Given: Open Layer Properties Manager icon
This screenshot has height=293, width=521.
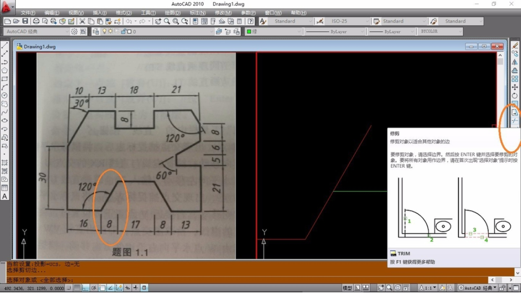Looking at the screenshot, I should [x=96, y=32].
